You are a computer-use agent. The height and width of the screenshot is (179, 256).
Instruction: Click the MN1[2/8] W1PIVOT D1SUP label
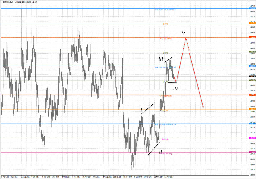(165, 125)
